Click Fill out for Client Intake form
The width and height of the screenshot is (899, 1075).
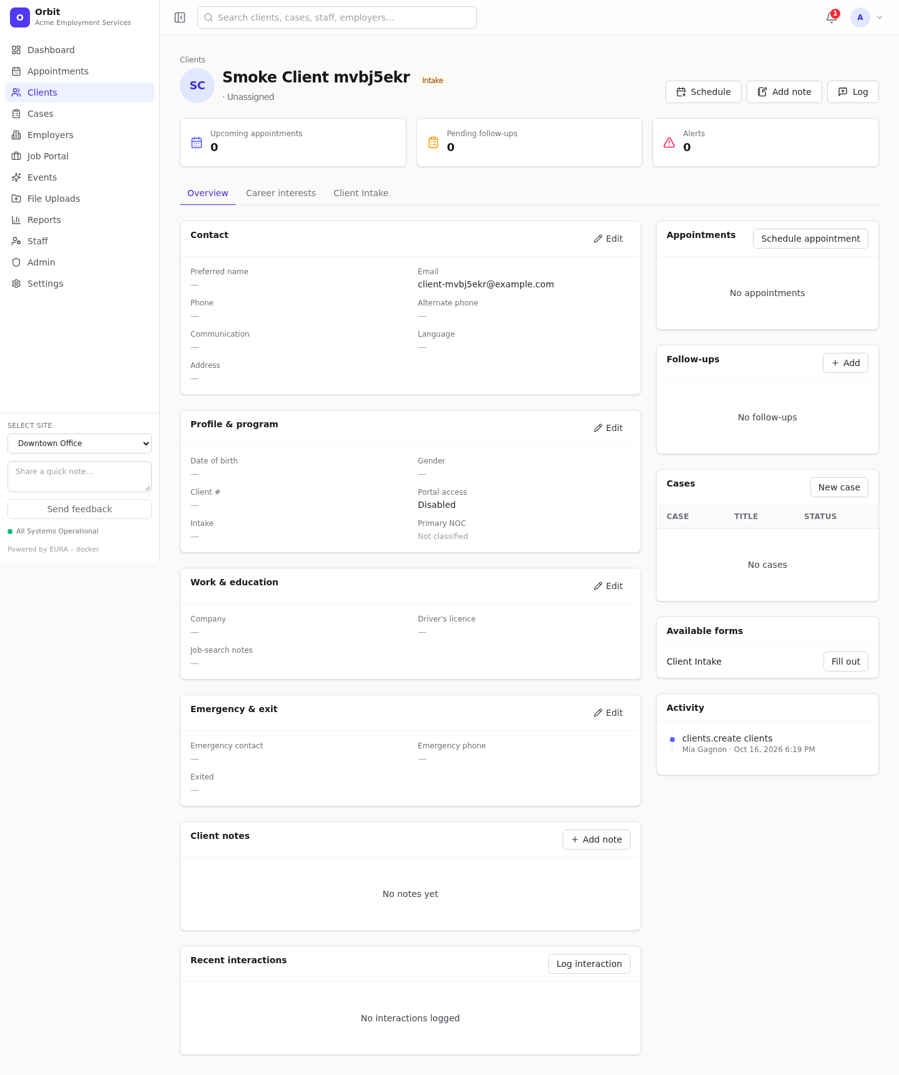(845, 661)
